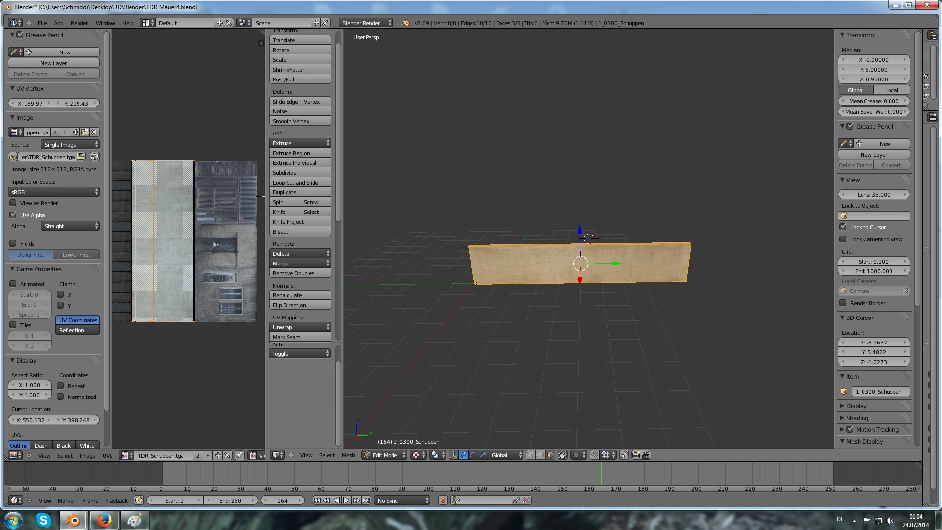
Task: Open the Render menu
Action: [79, 23]
